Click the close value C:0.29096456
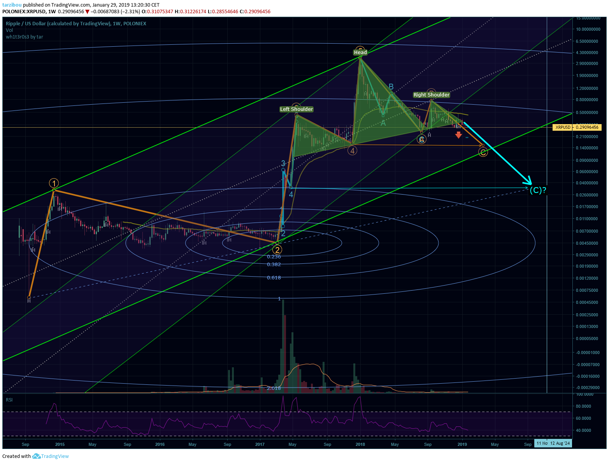This screenshot has height=463, width=609. click(255, 12)
